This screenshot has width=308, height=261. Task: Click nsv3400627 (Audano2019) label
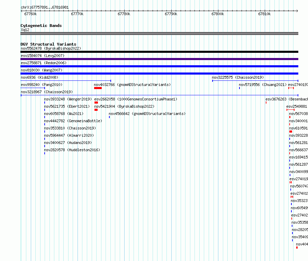68,143
